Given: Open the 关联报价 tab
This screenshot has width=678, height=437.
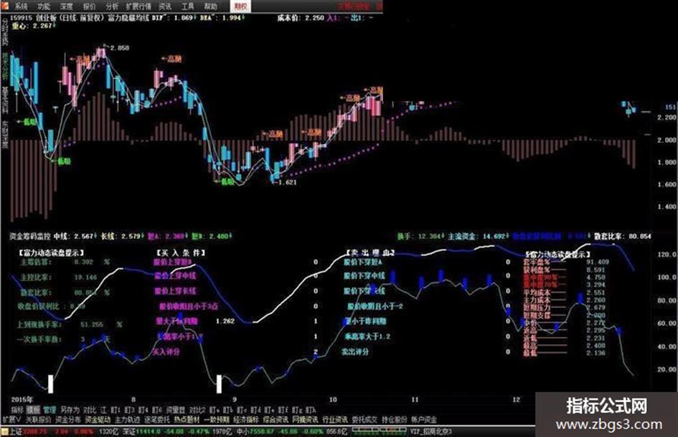Looking at the screenshot, I should pyautogui.click(x=38, y=419).
